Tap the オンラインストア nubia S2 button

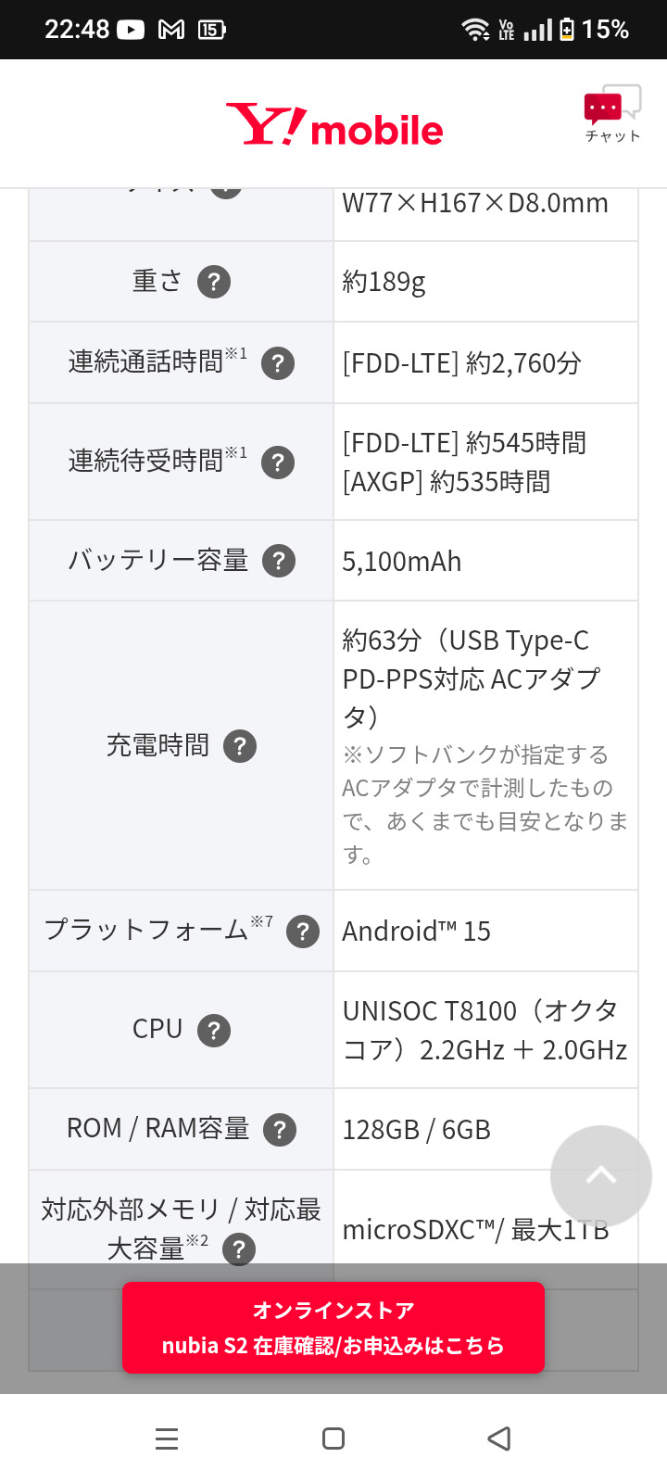[x=333, y=1327]
